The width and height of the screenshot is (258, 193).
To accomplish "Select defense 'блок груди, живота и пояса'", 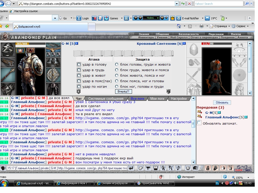I will point(117,70).
